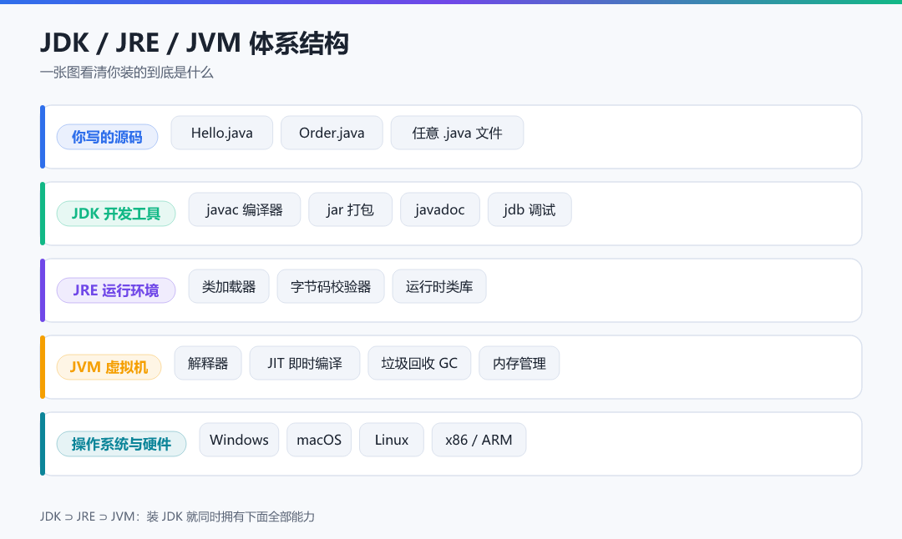Select the Windows chip
The image size is (902, 539).
[x=240, y=440]
